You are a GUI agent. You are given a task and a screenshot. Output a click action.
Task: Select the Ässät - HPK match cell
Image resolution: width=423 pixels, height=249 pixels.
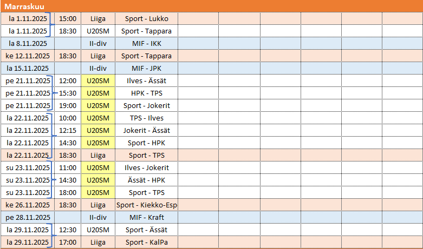[x=146, y=180]
